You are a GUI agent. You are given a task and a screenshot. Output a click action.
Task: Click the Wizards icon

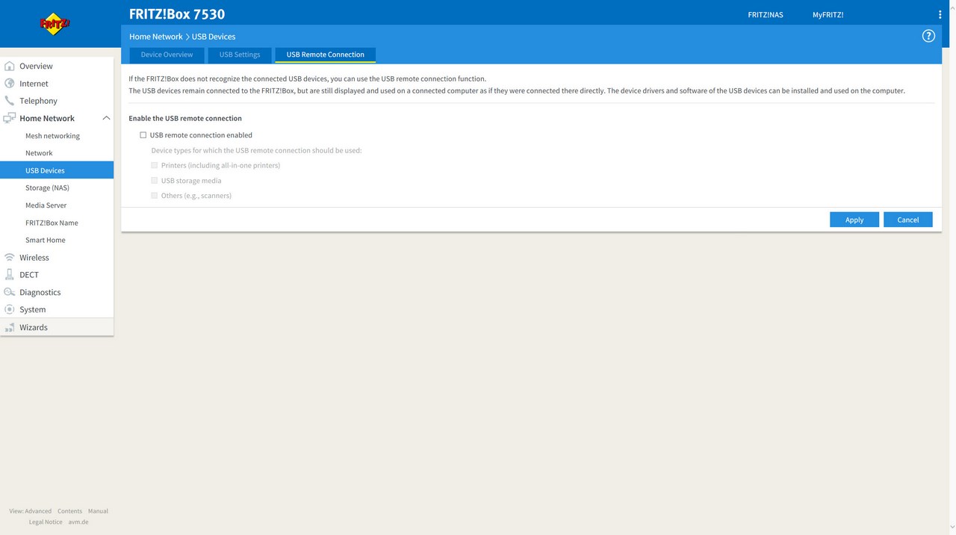tap(10, 327)
